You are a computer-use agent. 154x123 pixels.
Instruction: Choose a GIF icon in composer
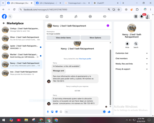(61, 112)
